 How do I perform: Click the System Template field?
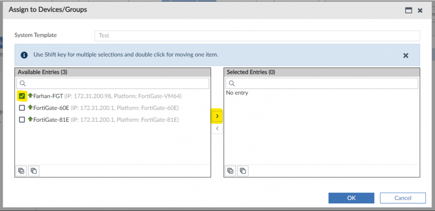pyautogui.click(x=257, y=36)
